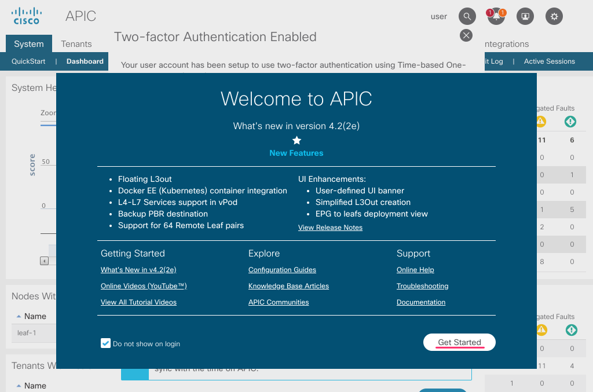The height and width of the screenshot is (392, 593).
Task: Click the EPG to leafs deployment view text
Action: pos(372,214)
